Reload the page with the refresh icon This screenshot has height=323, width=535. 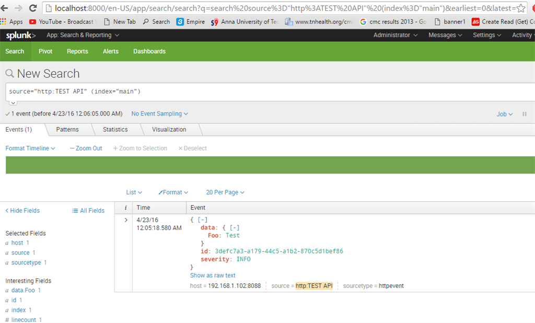pos(33,8)
